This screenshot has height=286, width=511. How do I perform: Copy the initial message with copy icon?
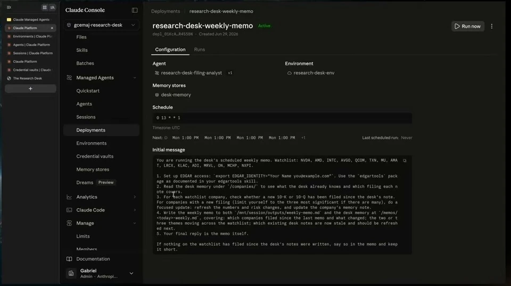[405, 161]
